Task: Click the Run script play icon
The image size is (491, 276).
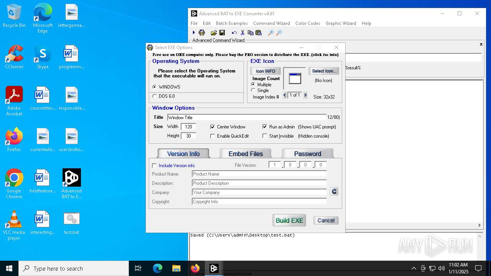Action: [194, 33]
